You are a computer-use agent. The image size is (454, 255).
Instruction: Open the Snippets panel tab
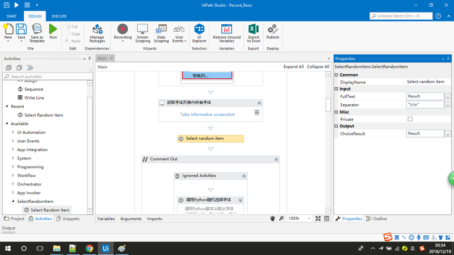68,219
